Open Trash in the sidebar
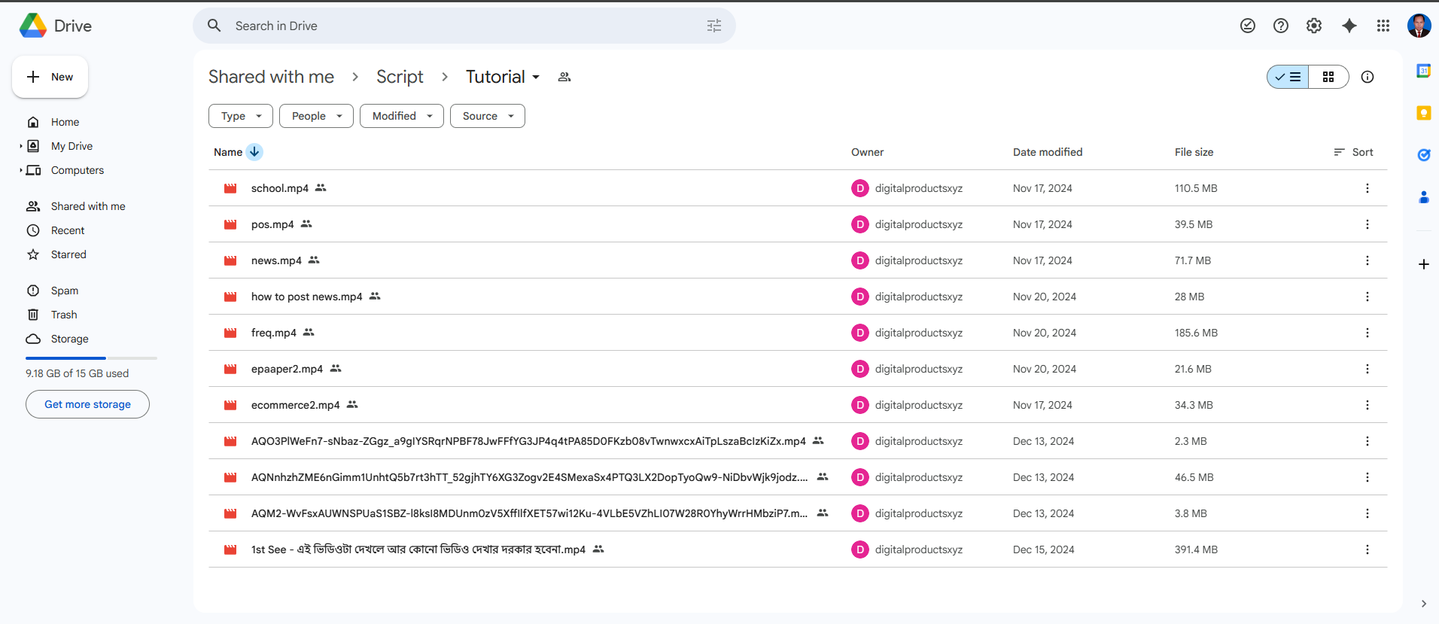This screenshot has width=1439, height=624. (x=64, y=315)
